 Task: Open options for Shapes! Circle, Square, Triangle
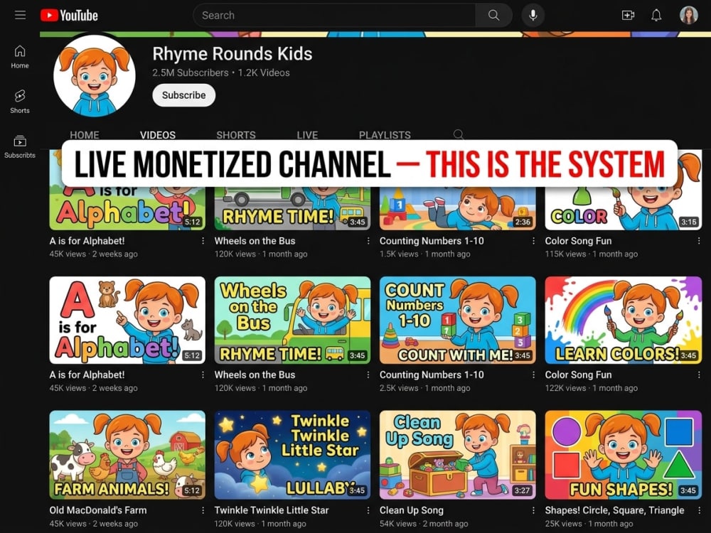point(699,510)
